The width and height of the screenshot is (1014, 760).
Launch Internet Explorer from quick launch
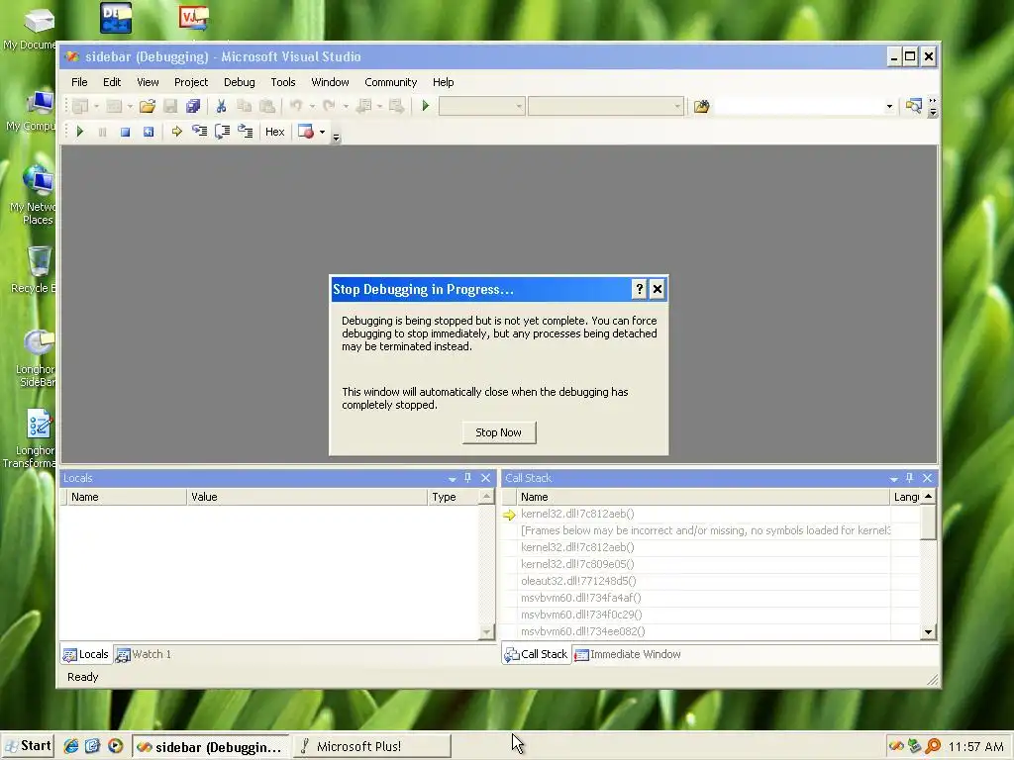[x=70, y=746]
